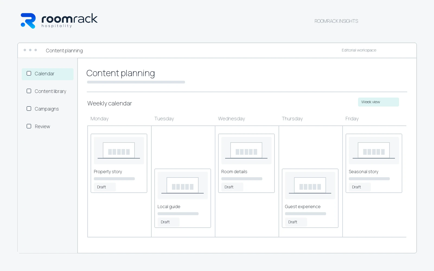Viewport: 434px width, 271px height.
Task: Click the Content planning window title
Action: point(64,51)
